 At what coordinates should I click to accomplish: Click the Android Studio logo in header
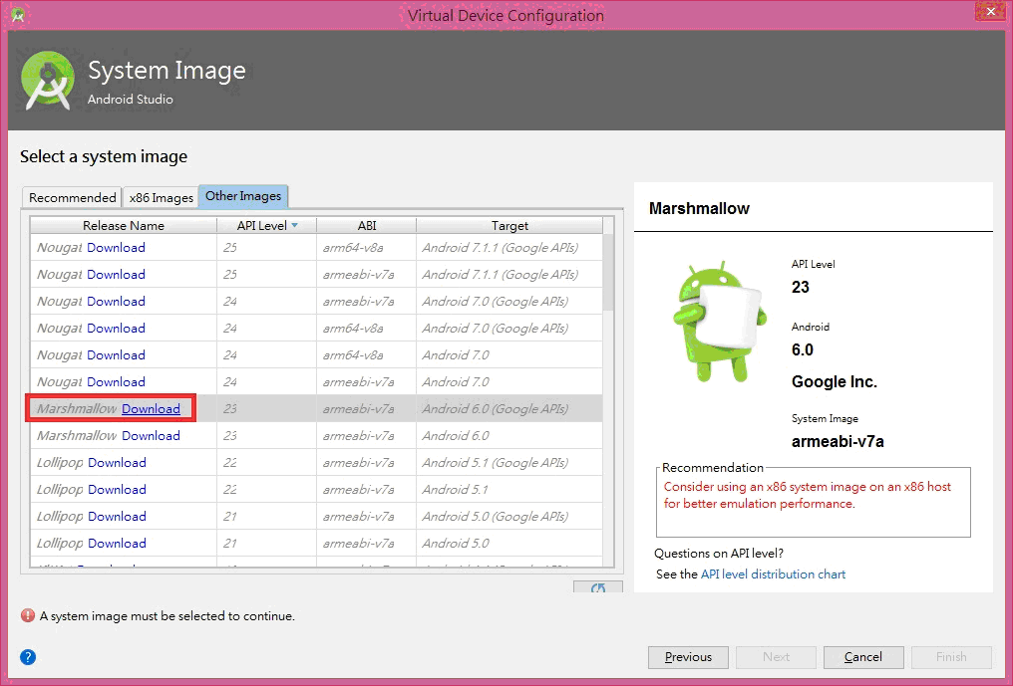pyautogui.click(x=48, y=81)
